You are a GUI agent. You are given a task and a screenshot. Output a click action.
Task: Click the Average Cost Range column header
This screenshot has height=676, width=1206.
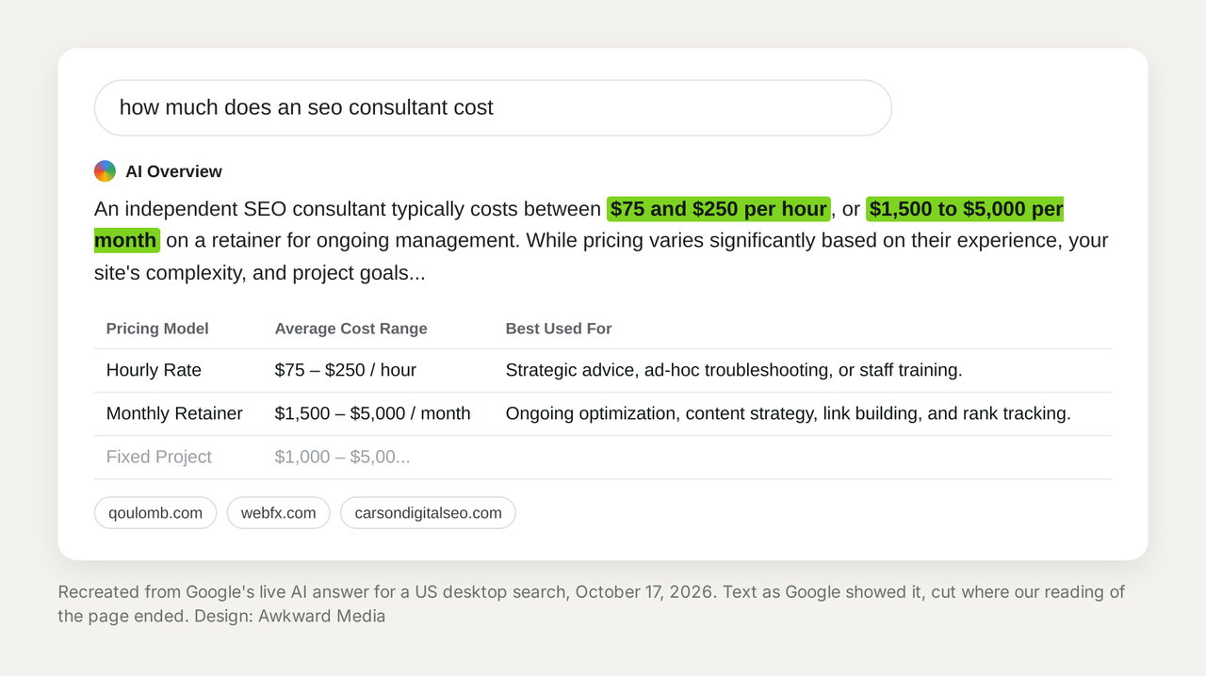pyautogui.click(x=351, y=329)
